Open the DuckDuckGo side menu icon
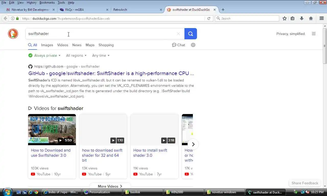327x196 pixels. click(314, 34)
